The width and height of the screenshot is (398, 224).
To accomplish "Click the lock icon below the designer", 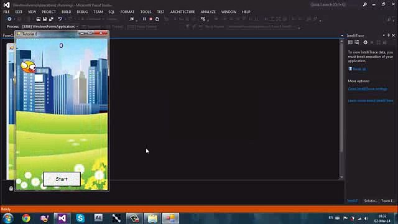I will coord(11,189).
